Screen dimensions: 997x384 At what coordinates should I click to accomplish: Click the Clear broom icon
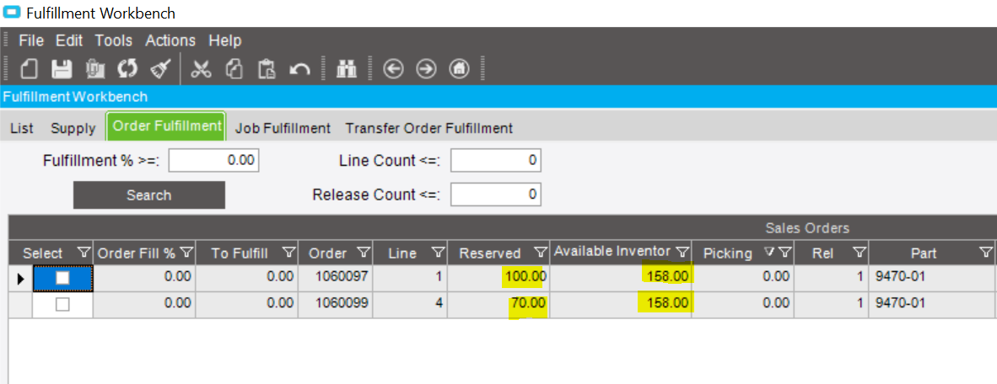(159, 68)
